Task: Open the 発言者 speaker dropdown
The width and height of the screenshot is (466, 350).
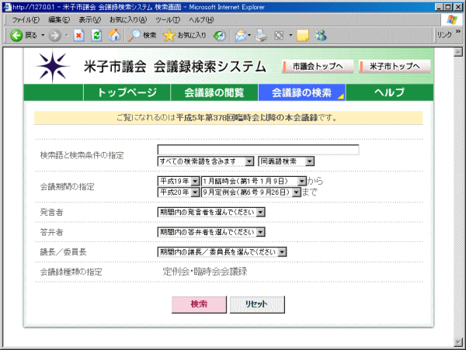Action: point(211,213)
